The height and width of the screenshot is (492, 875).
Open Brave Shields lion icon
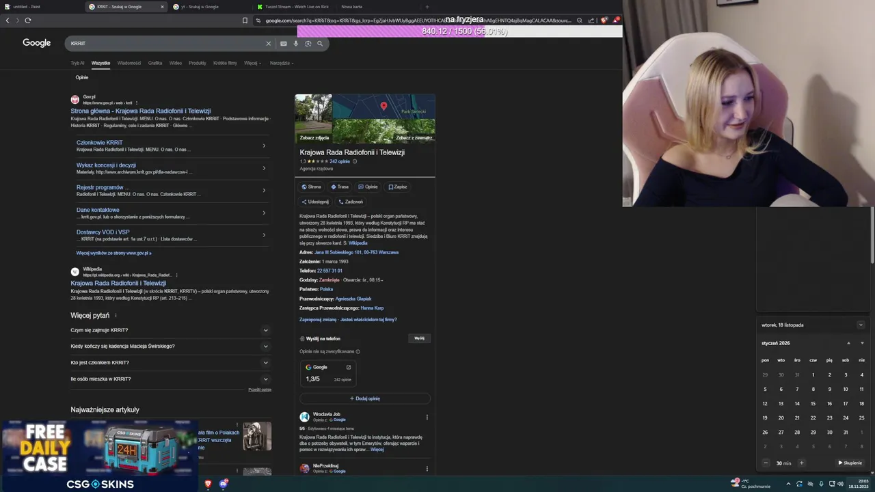[604, 20]
